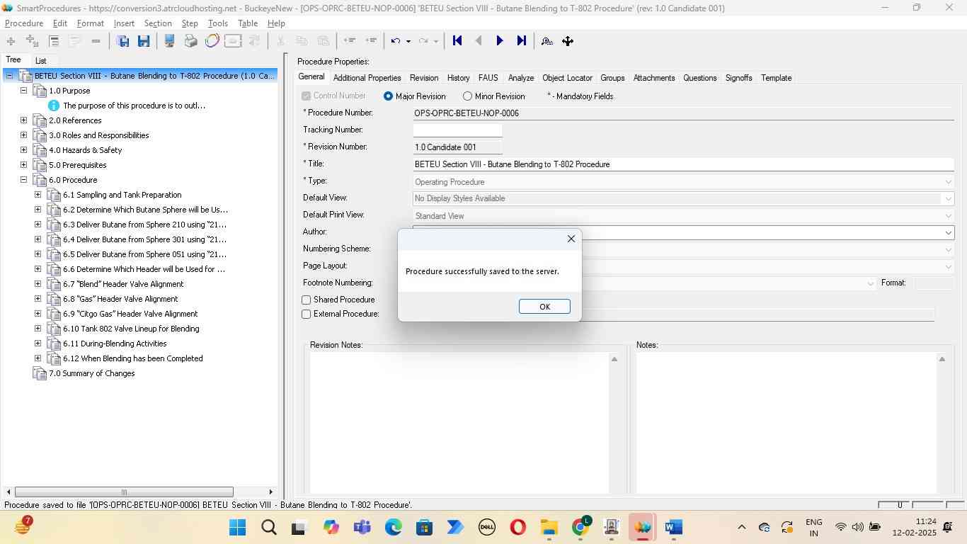Click OK in the saved dialog
Viewport: 967px width, 544px height.
tap(544, 307)
